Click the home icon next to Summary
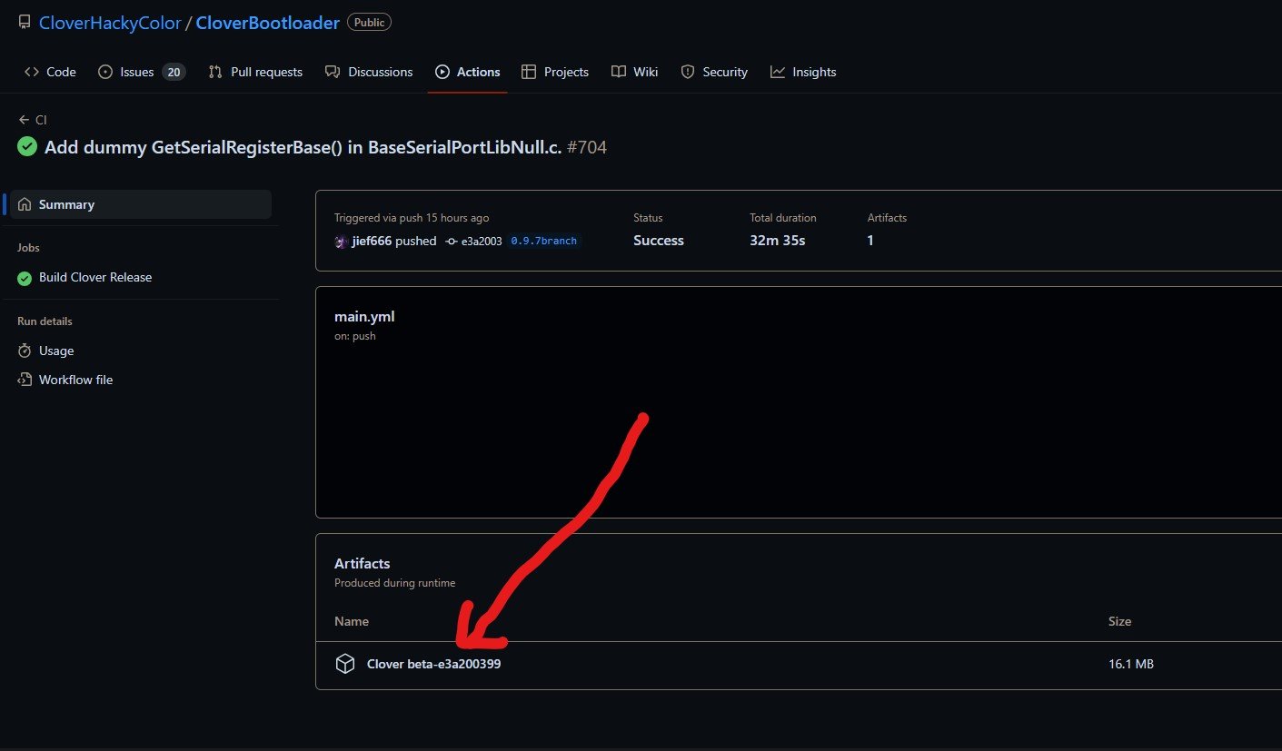 [x=25, y=204]
